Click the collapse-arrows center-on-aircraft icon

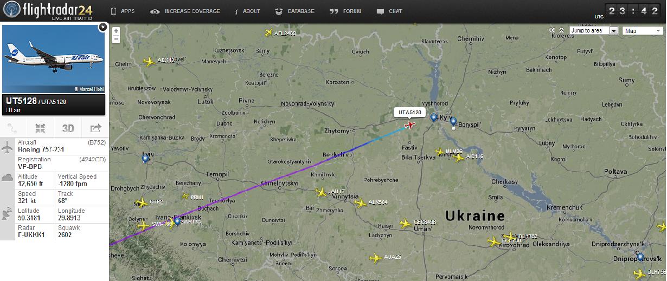click(41, 128)
